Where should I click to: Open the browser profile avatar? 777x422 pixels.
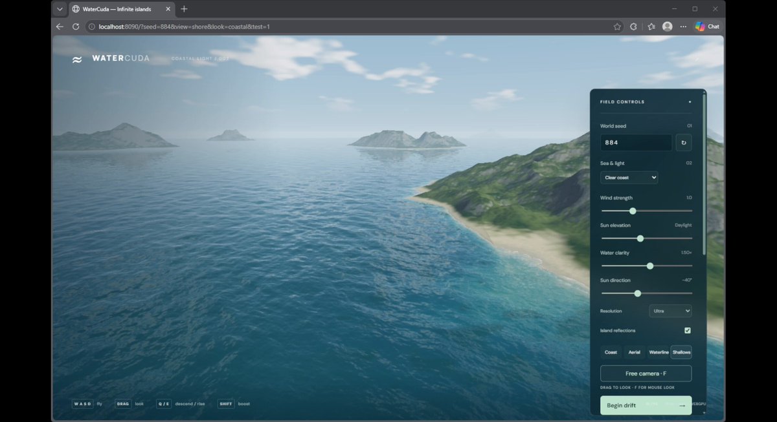pos(667,26)
